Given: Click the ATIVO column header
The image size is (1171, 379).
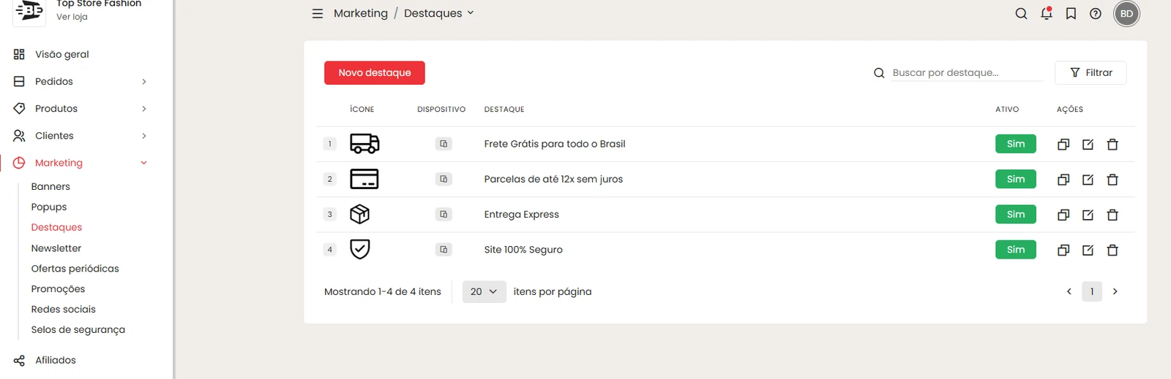Looking at the screenshot, I should point(1007,109).
